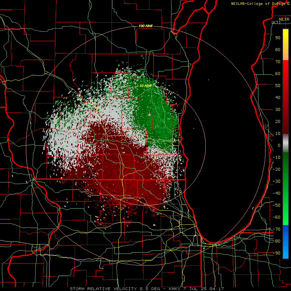The image size is (291, 291).
Task: Click the NEXR label above the color scale
Action: pyautogui.click(x=284, y=19)
